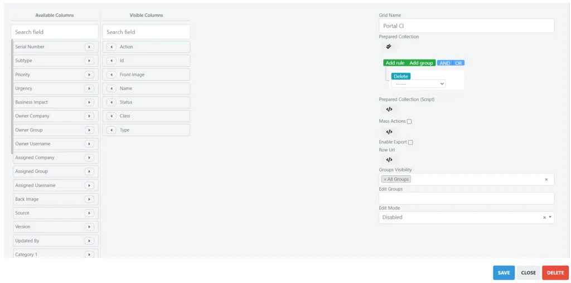The width and height of the screenshot is (571, 283).
Task: Click the Available Columns search field
Action: coord(55,32)
